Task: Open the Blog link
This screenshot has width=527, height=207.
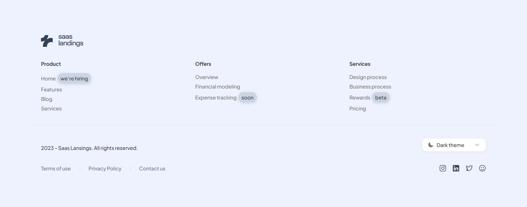Action: (x=46, y=99)
